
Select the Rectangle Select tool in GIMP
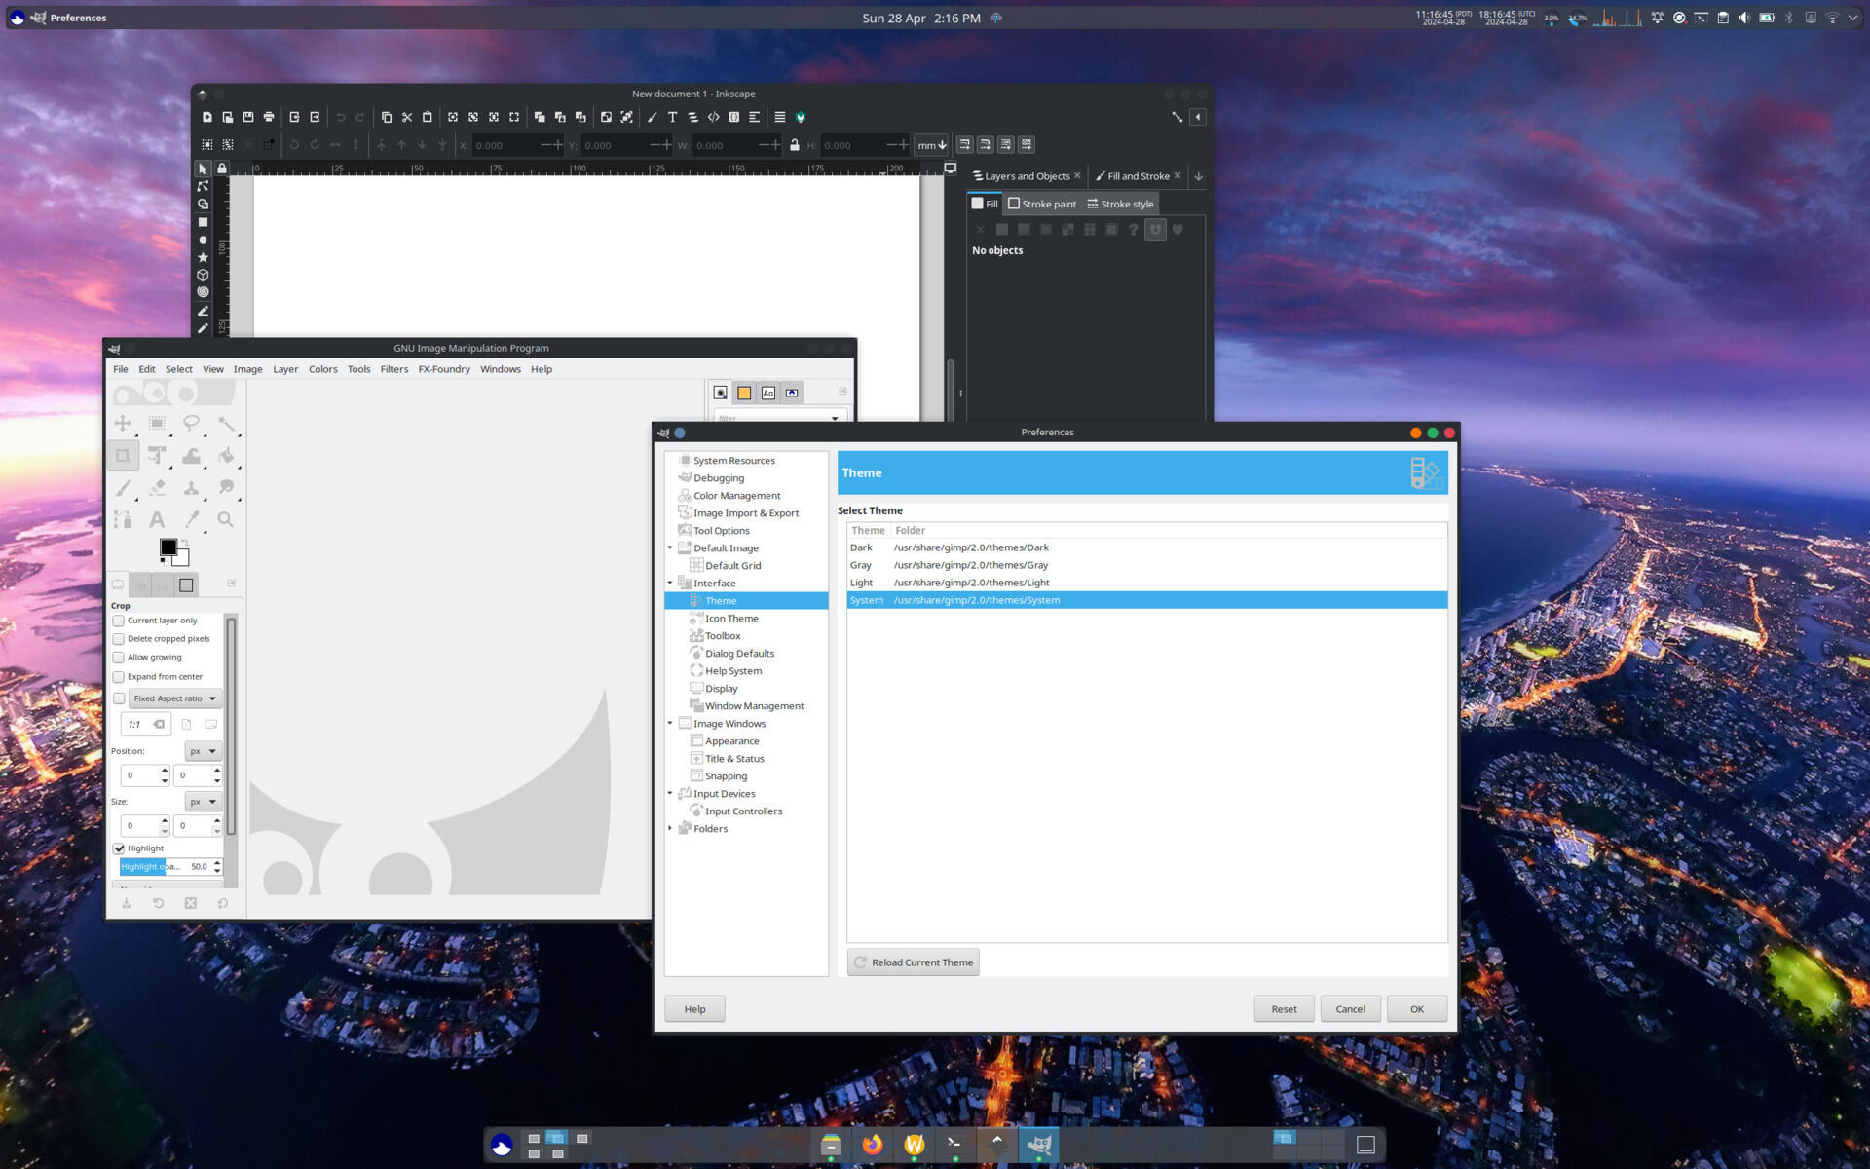[157, 423]
